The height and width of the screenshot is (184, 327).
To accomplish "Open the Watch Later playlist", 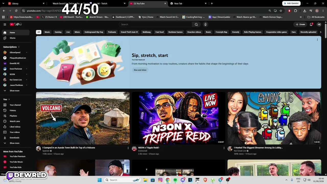I will pyautogui.click(x=15, y=121).
